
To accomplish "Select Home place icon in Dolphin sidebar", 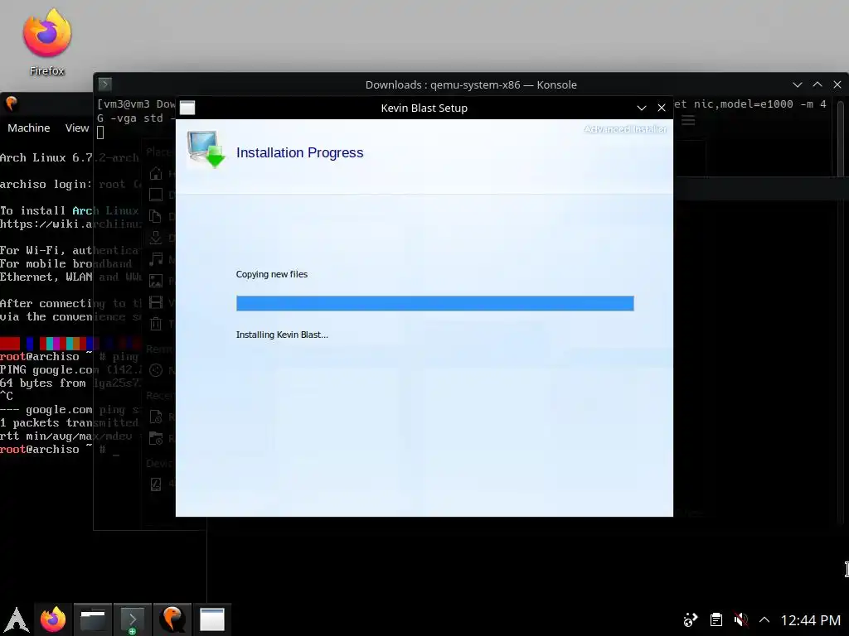I will pyautogui.click(x=156, y=174).
